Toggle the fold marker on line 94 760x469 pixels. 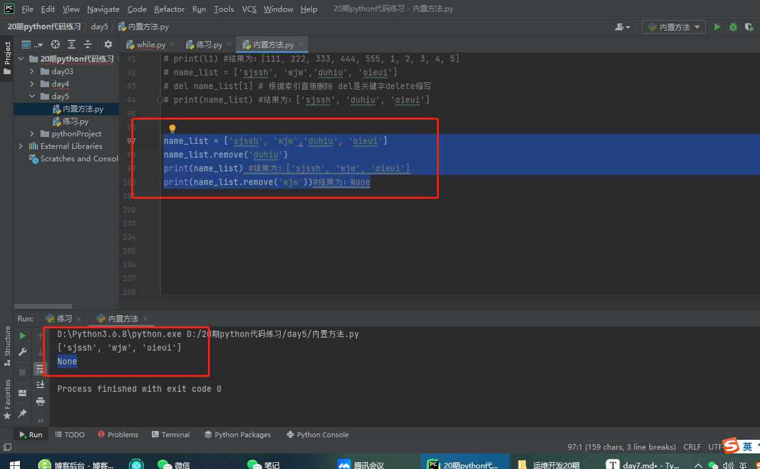tap(160, 100)
